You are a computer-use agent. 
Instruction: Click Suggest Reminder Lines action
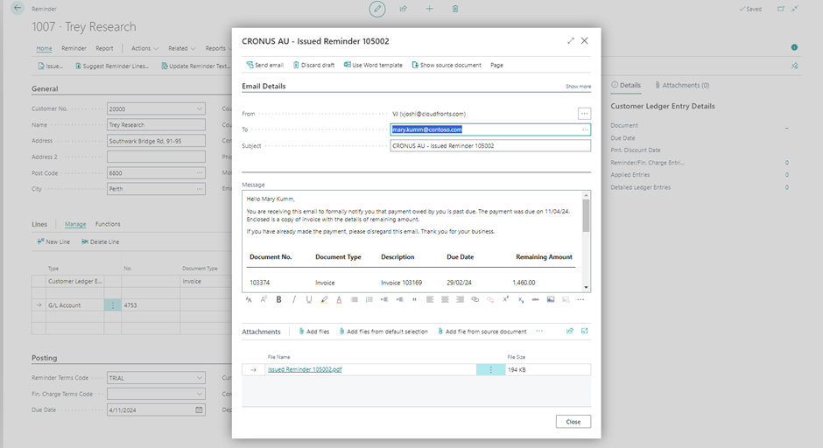112,66
